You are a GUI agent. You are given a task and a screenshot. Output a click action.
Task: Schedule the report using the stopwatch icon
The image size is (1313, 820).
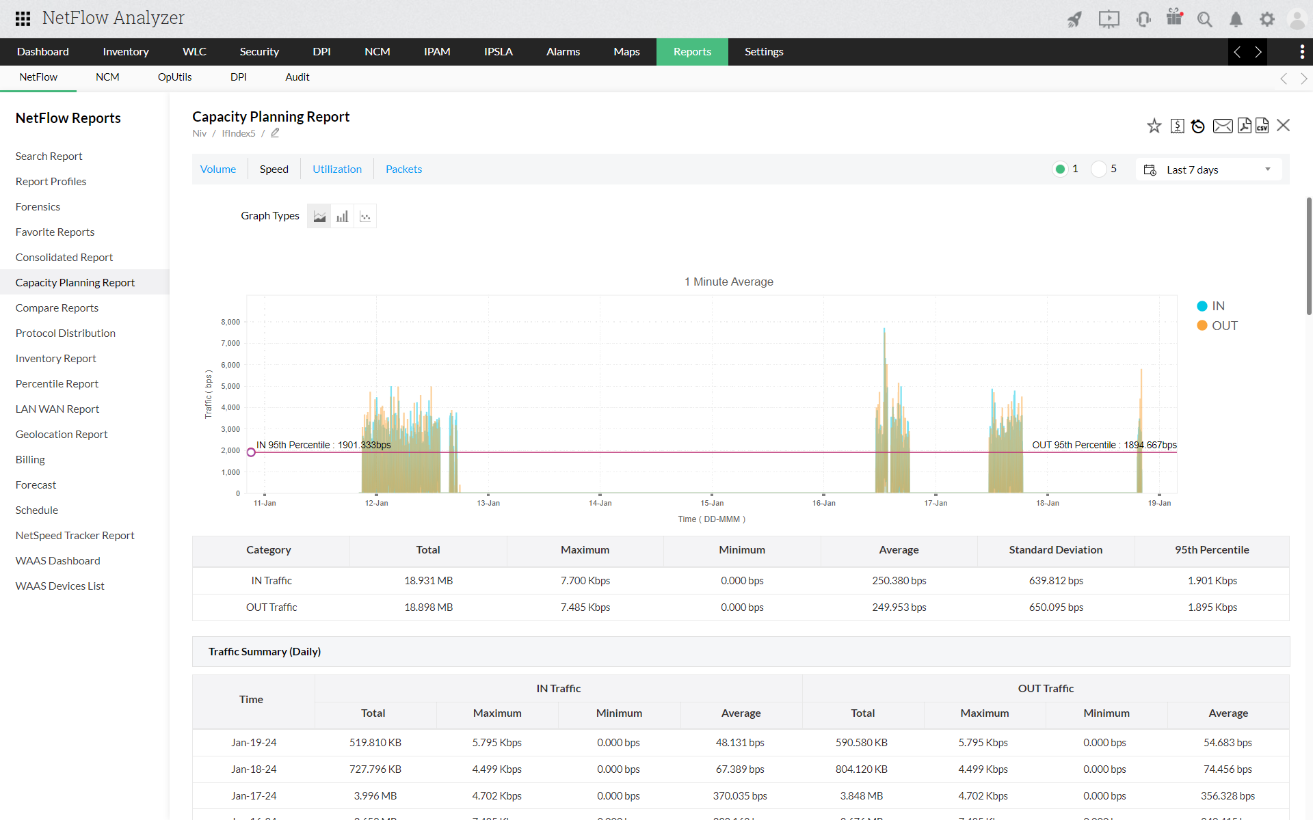point(1197,126)
